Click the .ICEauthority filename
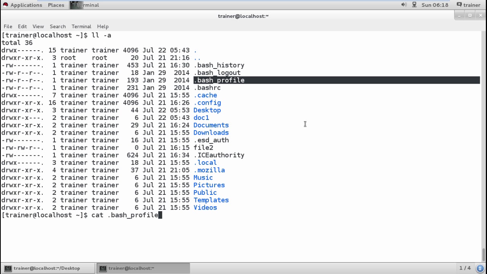 click(219, 155)
